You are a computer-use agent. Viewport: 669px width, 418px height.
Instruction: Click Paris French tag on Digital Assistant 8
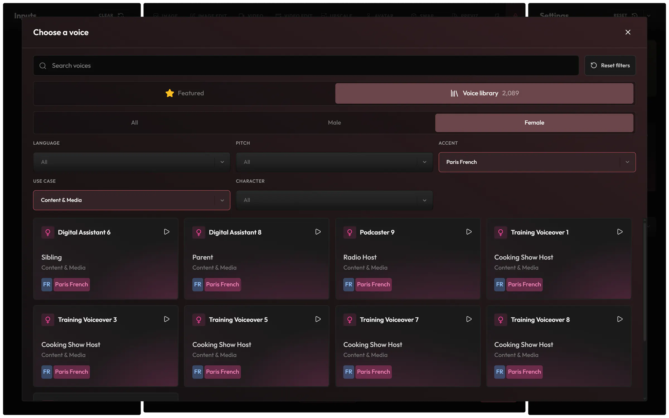pos(222,285)
